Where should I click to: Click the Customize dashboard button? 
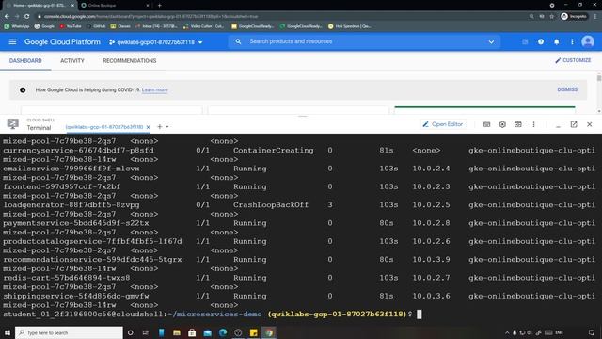(573, 60)
